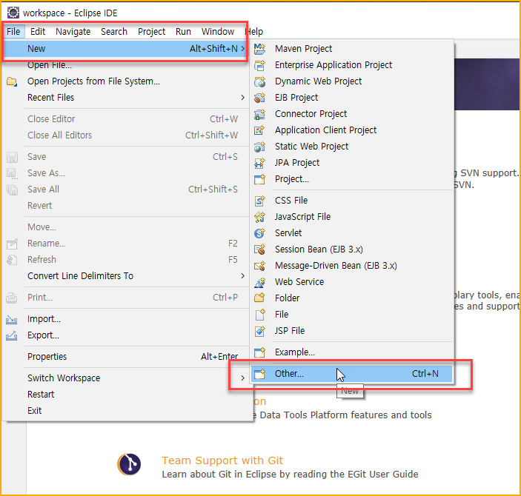
Task: Open the Search menu
Action: tap(114, 32)
